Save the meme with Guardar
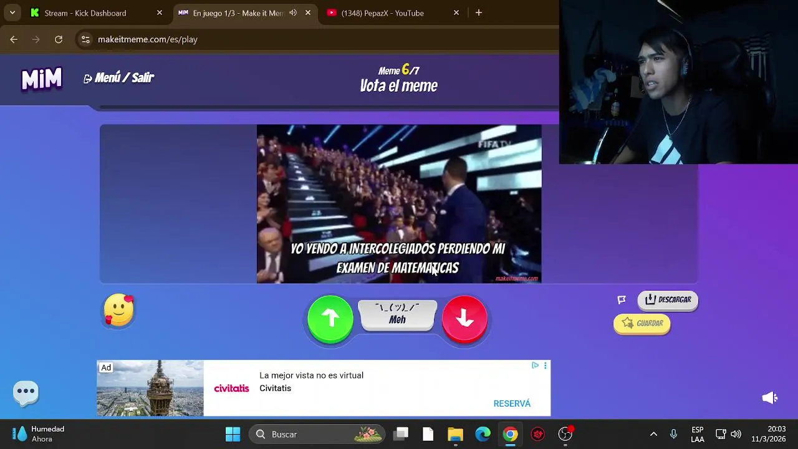 pos(642,324)
